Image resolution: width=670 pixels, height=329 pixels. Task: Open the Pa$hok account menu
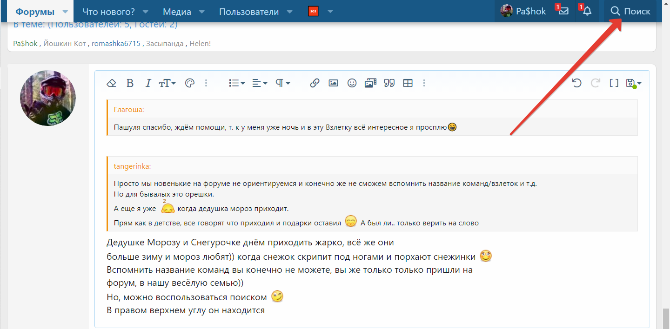point(523,11)
